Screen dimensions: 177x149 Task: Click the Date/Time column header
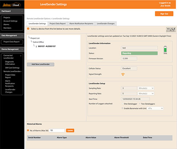[x=147, y=138]
